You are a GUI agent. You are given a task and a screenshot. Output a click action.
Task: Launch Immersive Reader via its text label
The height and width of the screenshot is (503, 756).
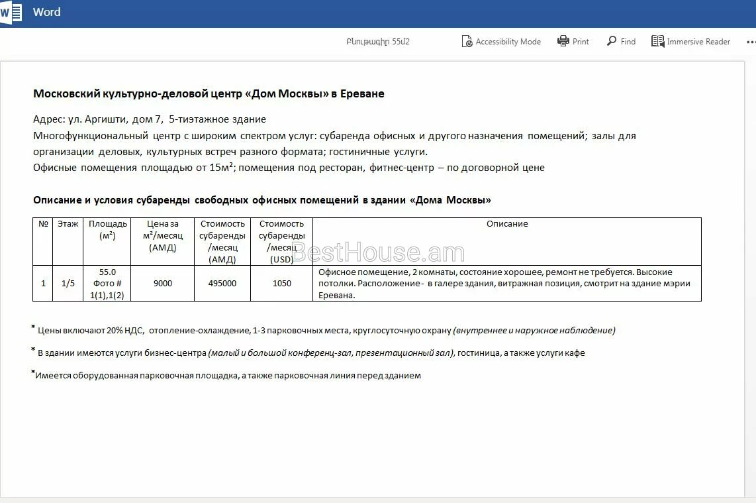698,42
